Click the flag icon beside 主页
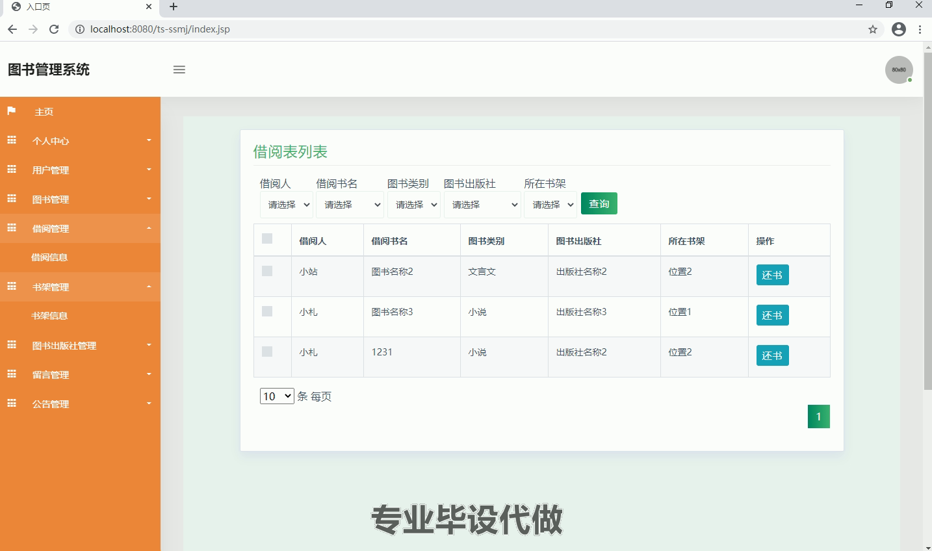The height and width of the screenshot is (551, 932). point(12,111)
